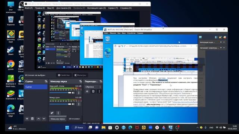This screenshot has height=134, width=239.
Task: Delete the selected scene with trash icon
Action: tap(32, 119)
